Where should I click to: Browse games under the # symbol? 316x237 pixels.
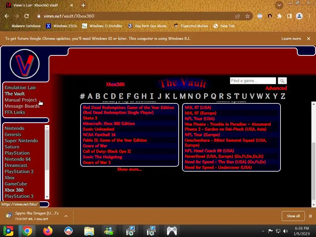(x=82, y=96)
